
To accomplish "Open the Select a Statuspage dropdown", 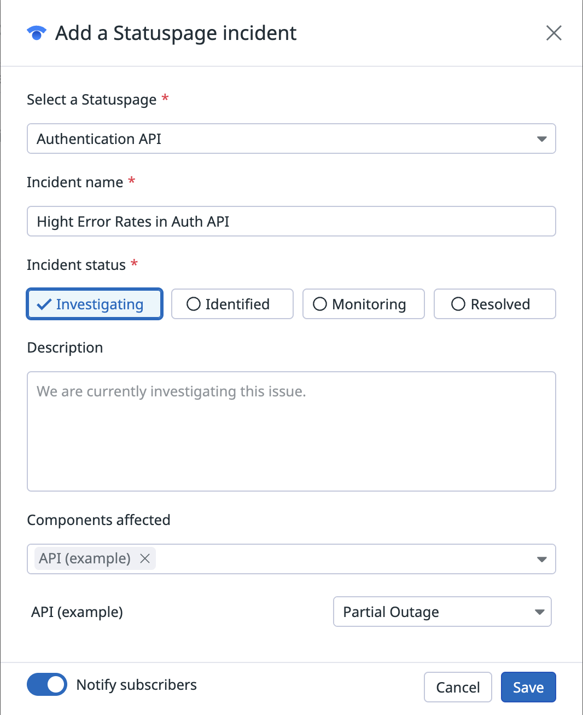I will point(291,139).
